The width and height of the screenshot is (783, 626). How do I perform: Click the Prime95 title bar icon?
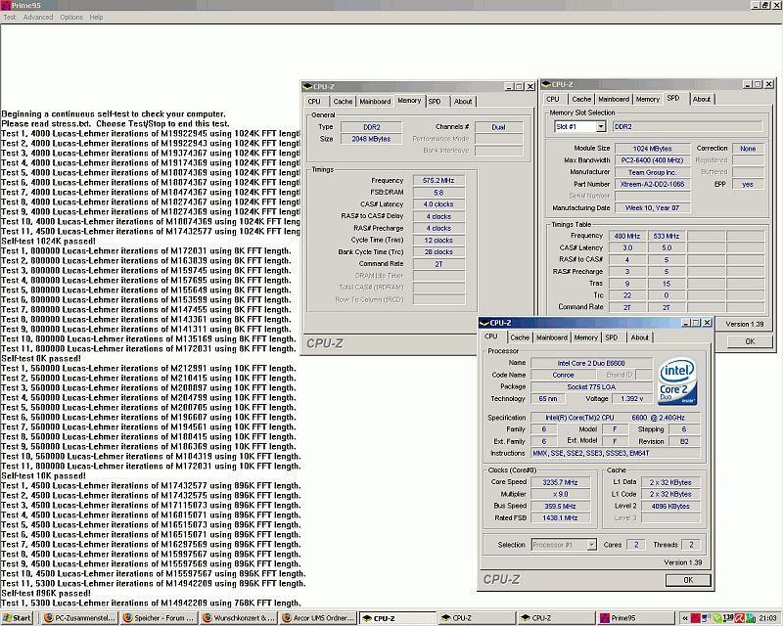[x=6, y=5]
